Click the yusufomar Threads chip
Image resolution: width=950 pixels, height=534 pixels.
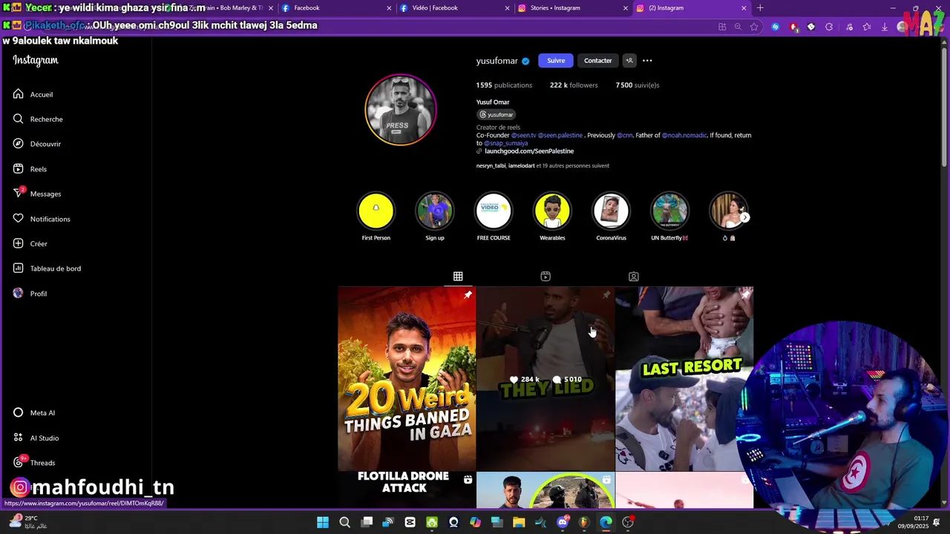(497, 115)
